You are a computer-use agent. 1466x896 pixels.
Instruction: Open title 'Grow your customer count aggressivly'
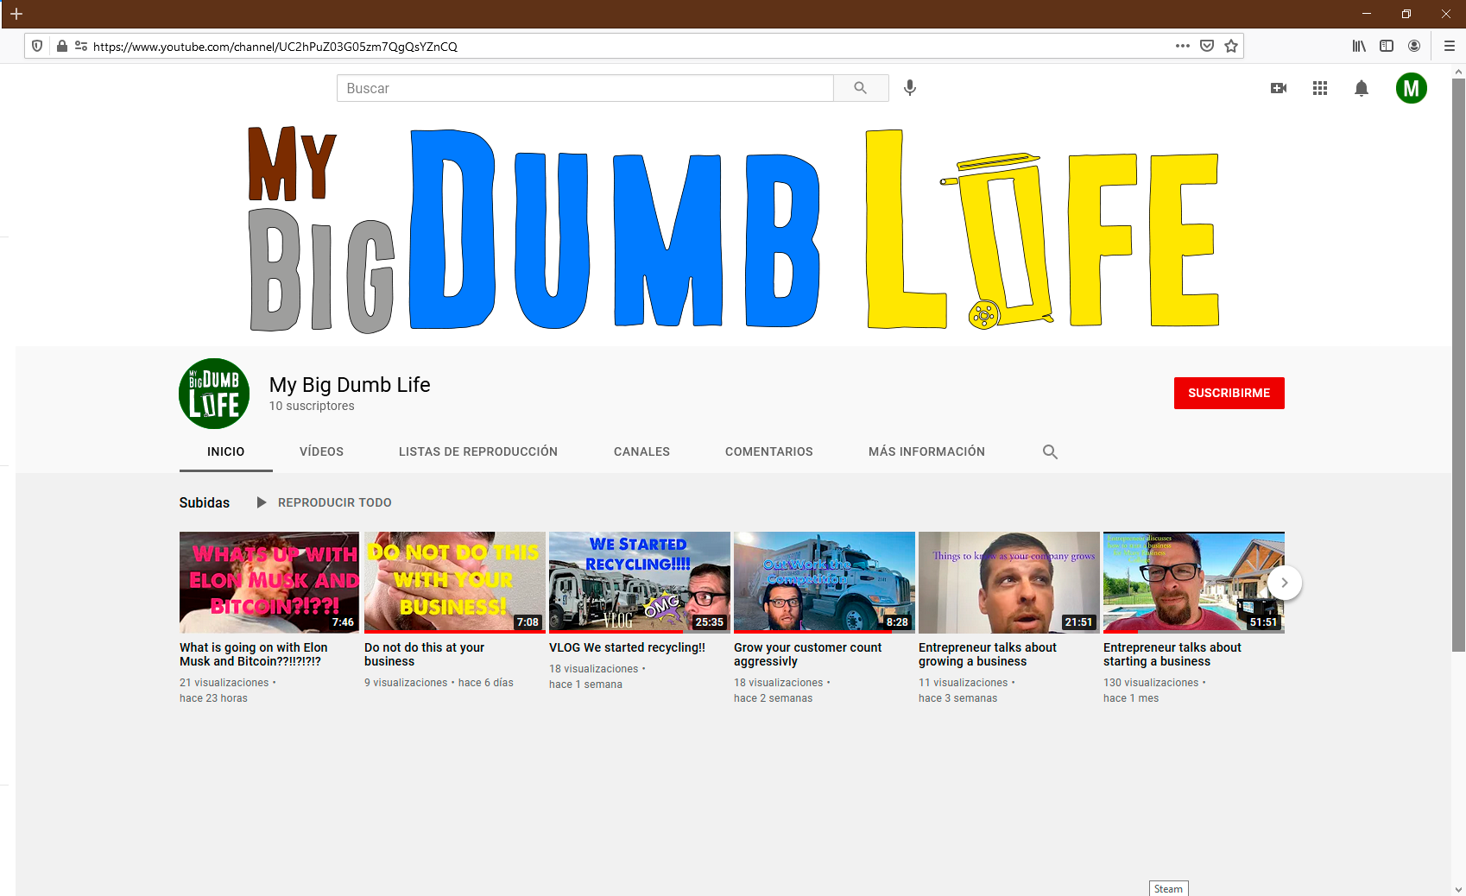click(x=807, y=654)
